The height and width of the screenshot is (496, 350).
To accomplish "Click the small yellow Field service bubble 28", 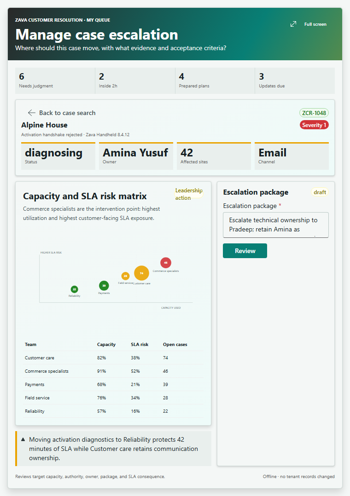I will [x=125, y=276].
